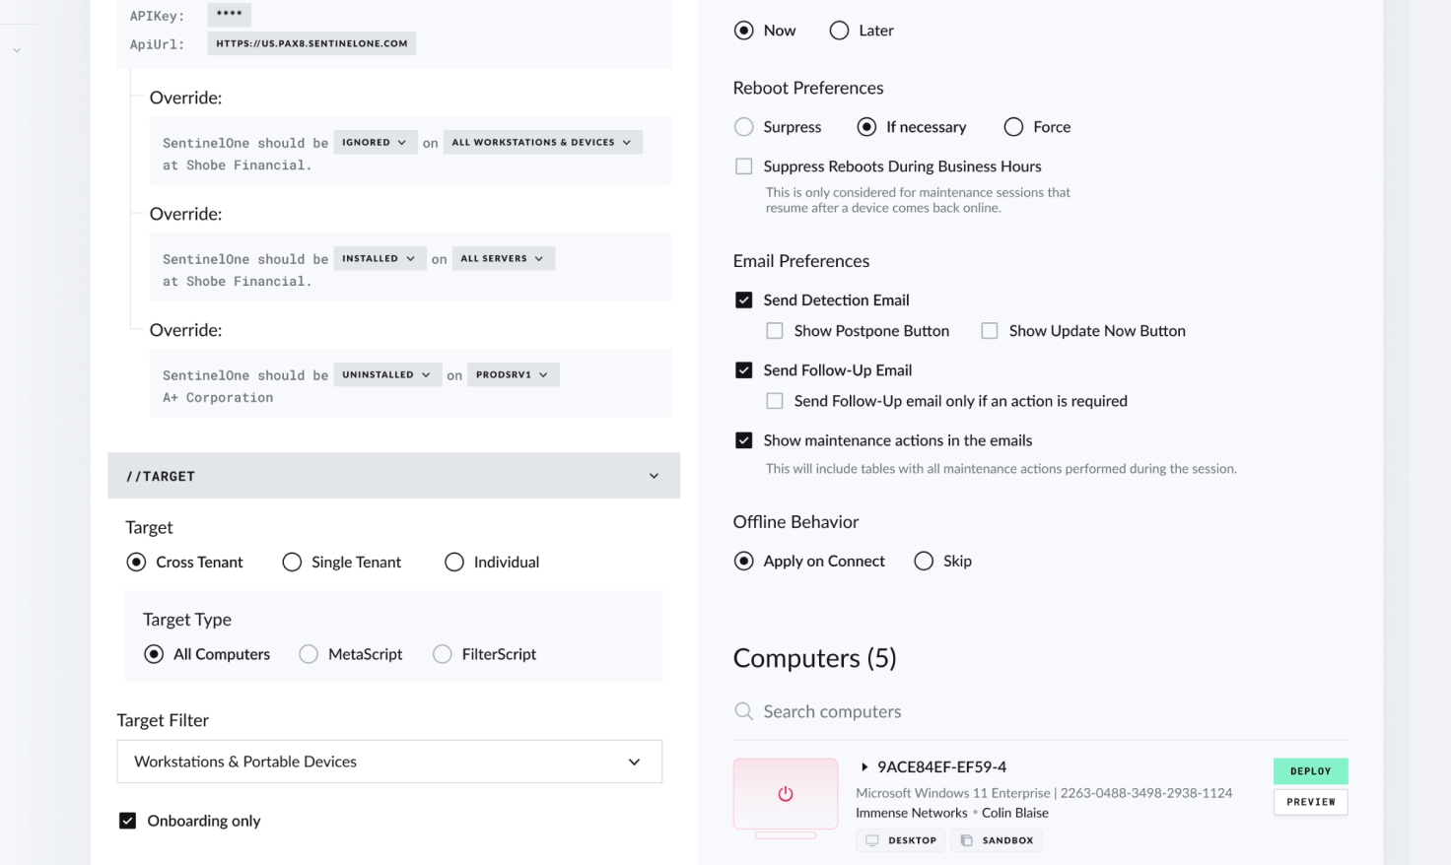Click the DEPLOY button
Viewport: 1451px width, 865px height.
(1310, 771)
